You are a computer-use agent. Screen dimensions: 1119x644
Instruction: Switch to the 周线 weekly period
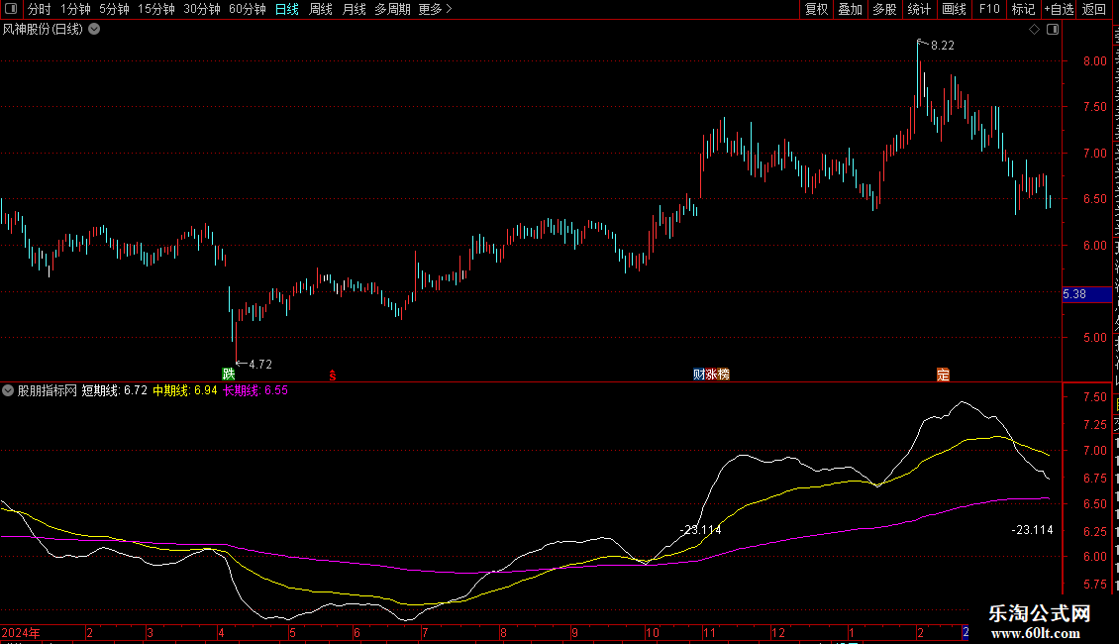coord(321,9)
